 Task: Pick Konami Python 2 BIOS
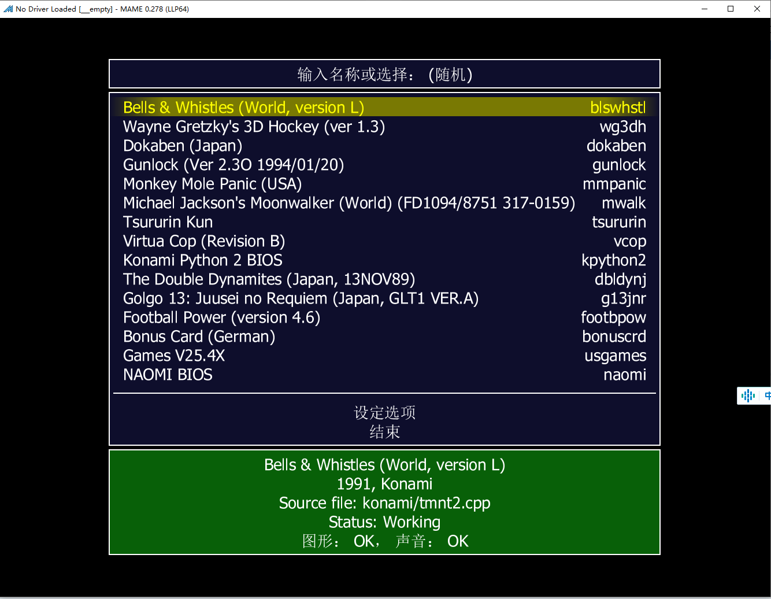(x=384, y=260)
